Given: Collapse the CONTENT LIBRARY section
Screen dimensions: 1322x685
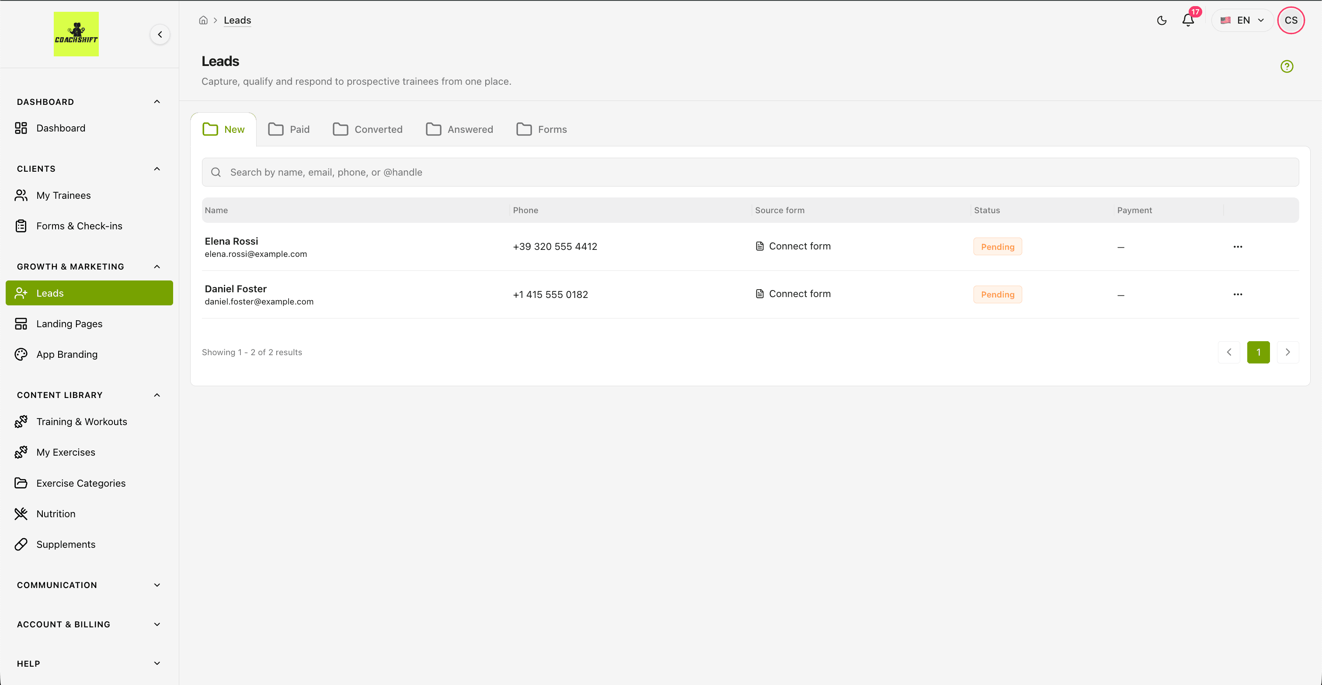Looking at the screenshot, I should [x=157, y=395].
